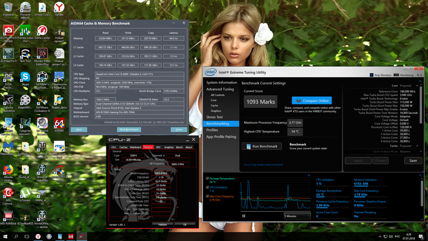This screenshot has width=428, height=241.
Task: Switch to Graphics tab in CPU-Z
Action: (169, 147)
